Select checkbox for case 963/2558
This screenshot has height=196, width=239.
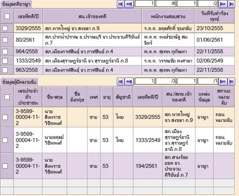(x=5, y=70)
